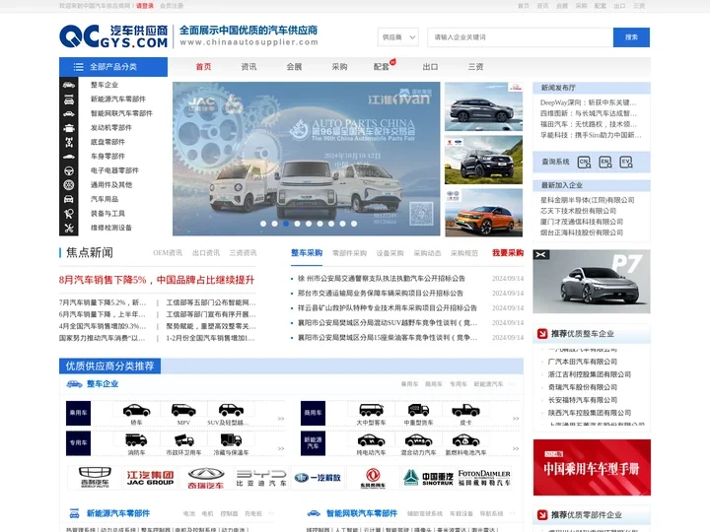
Task: Click the 汽车用品 sidebar icon
Action: pyautogui.click(x=69, y=199)
